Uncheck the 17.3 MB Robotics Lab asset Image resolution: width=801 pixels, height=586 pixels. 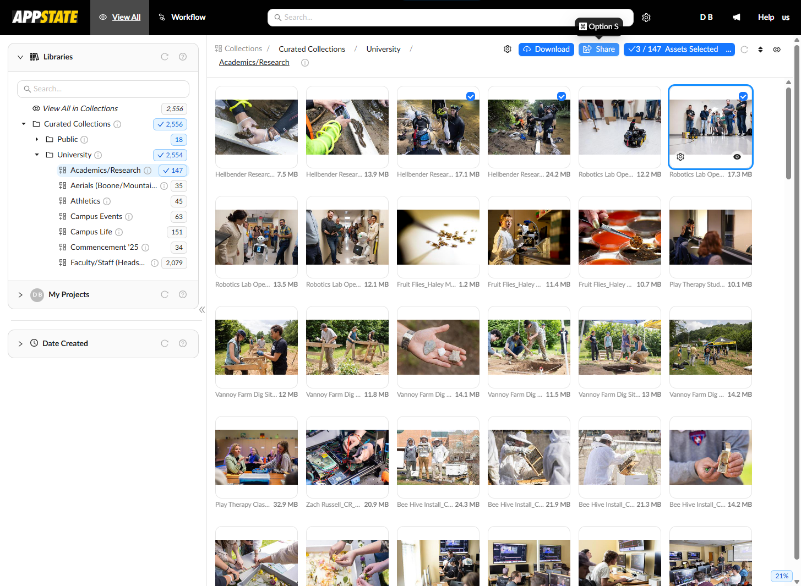tap(743, 96)
